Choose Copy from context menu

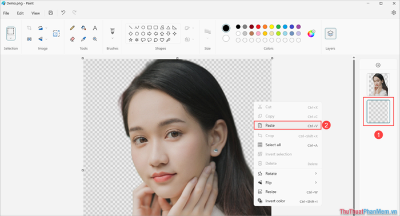pyautogui.click(x=287, y=116)
